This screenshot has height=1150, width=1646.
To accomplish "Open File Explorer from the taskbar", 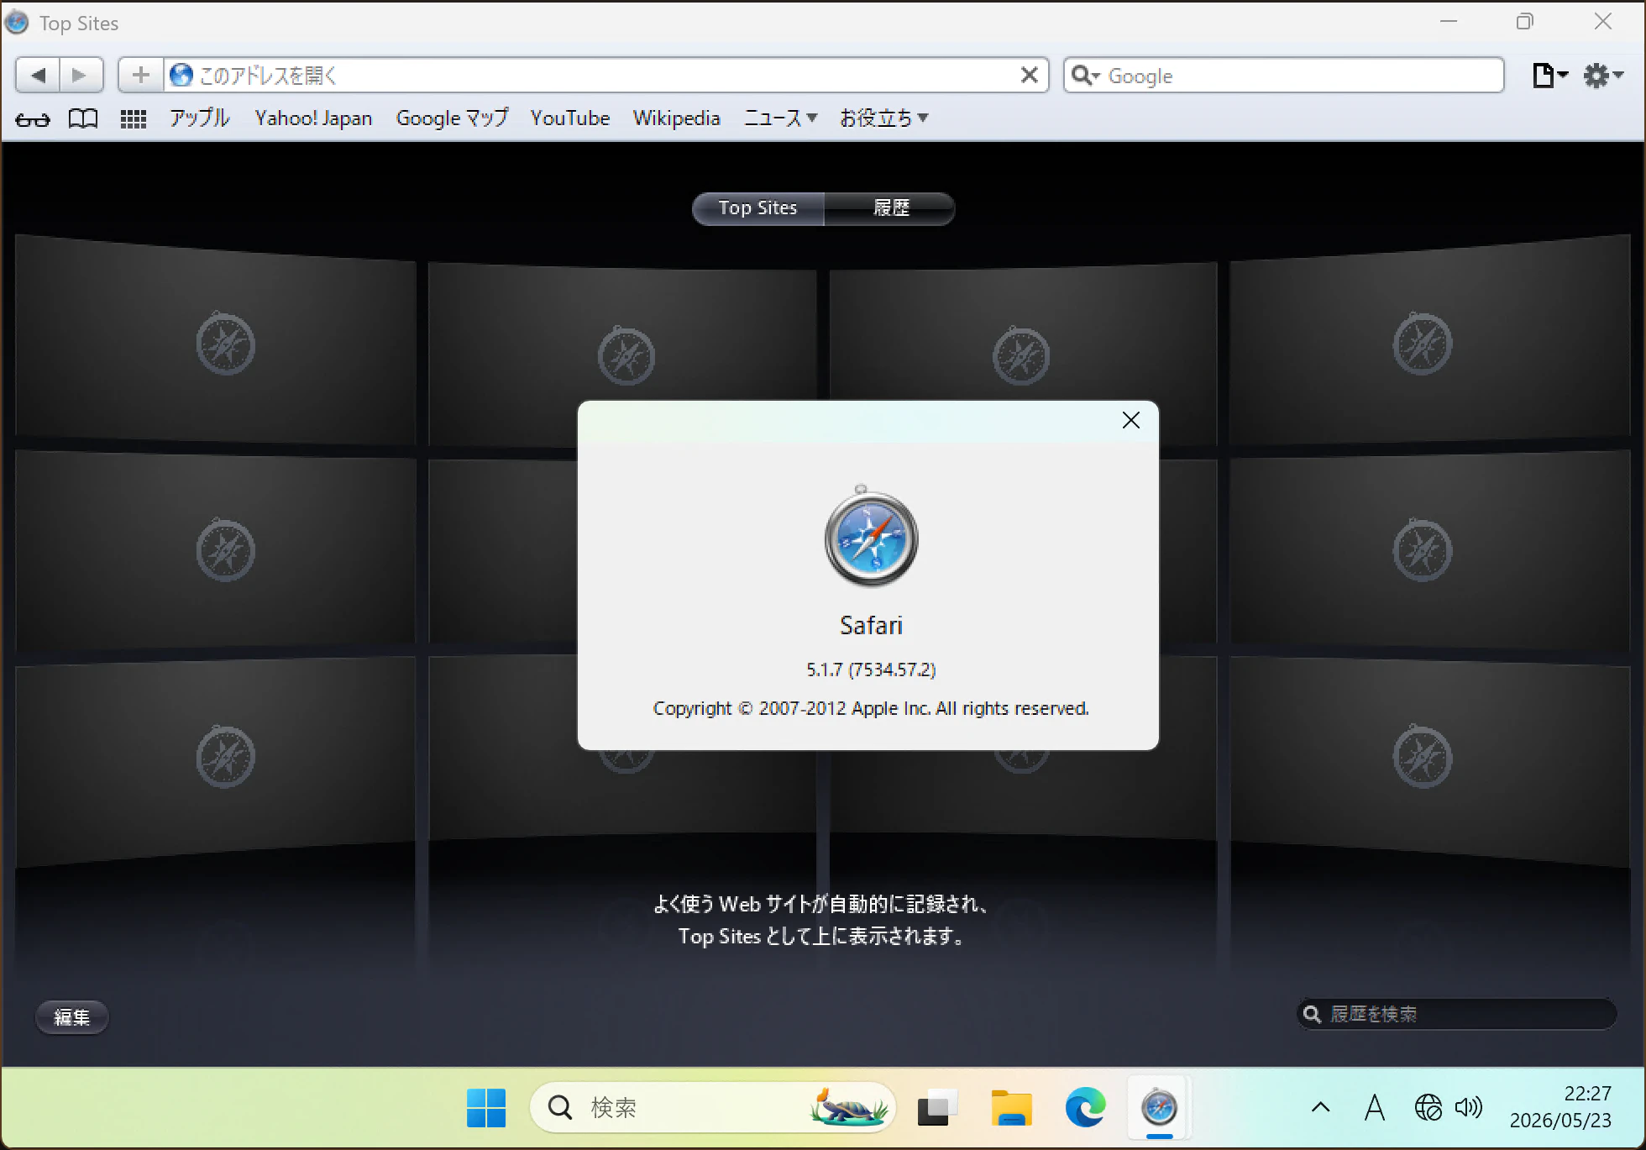I will (1011, 1108).
